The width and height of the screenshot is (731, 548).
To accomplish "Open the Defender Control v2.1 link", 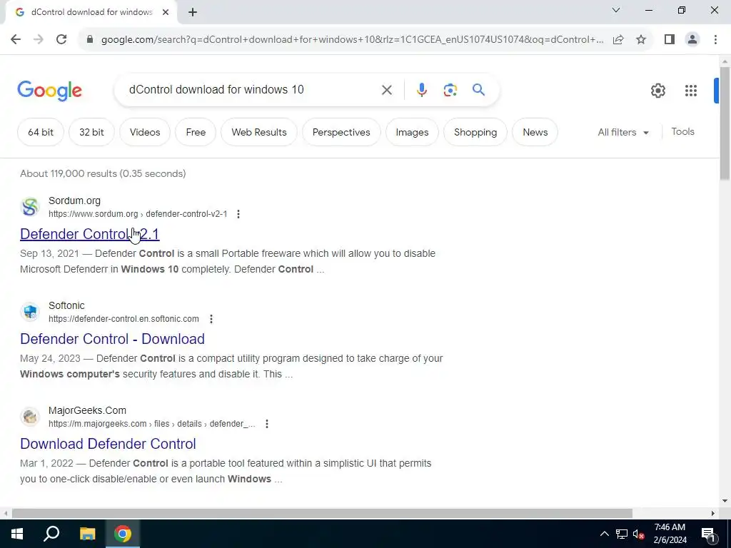I will pos(89,234).
